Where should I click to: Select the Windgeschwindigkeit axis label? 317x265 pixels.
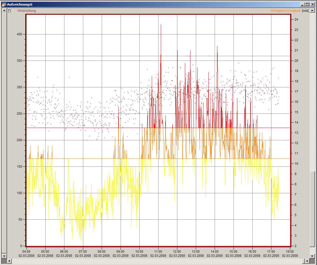[x=285, y=11]
